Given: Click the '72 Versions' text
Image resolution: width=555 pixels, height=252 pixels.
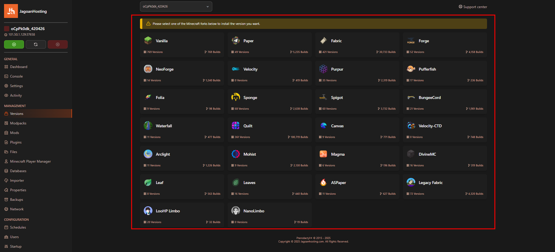Looking at the screenshot, I should point(417,194).
